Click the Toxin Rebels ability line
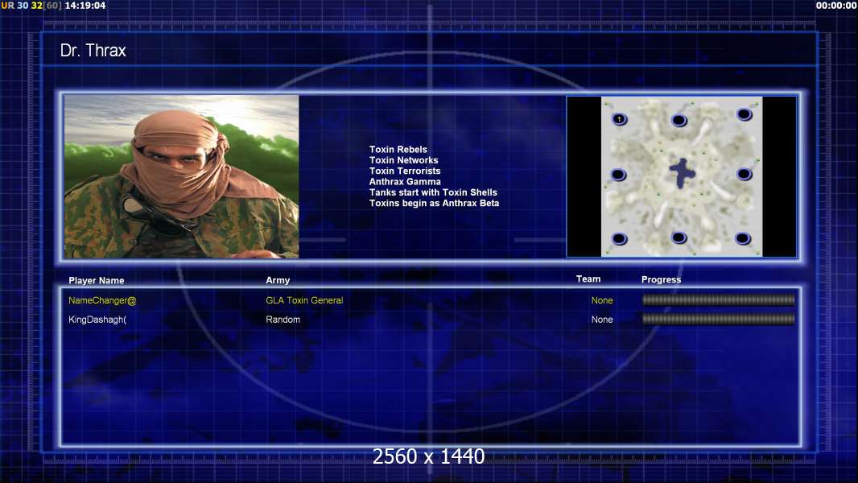 point(398,150)
